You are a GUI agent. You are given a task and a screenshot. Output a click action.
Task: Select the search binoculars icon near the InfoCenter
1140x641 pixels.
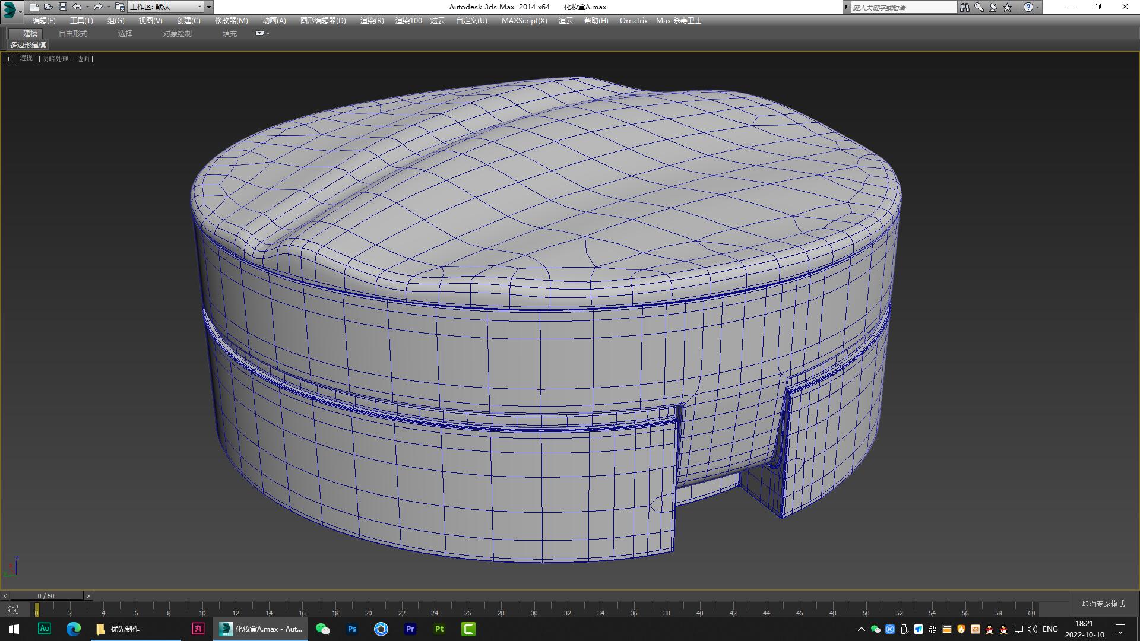tap(966, 7)
